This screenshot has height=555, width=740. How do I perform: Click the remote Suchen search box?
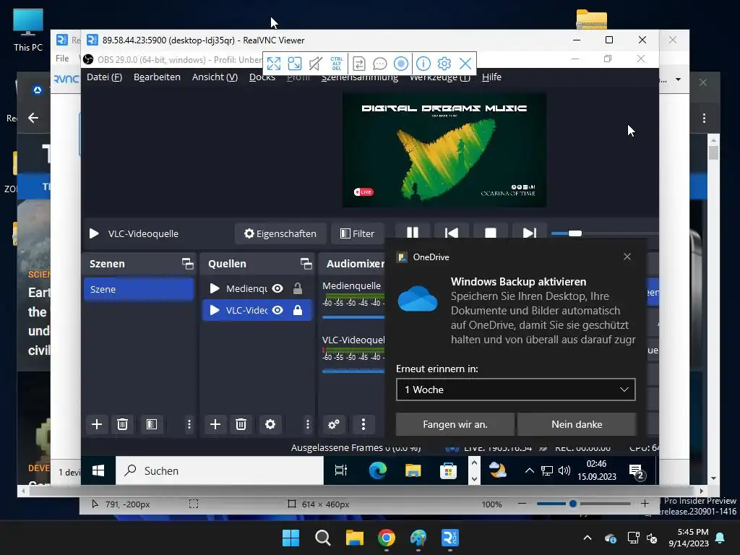[220, 470]
